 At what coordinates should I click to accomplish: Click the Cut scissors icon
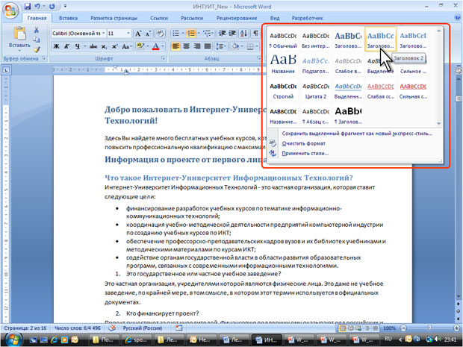37,30
